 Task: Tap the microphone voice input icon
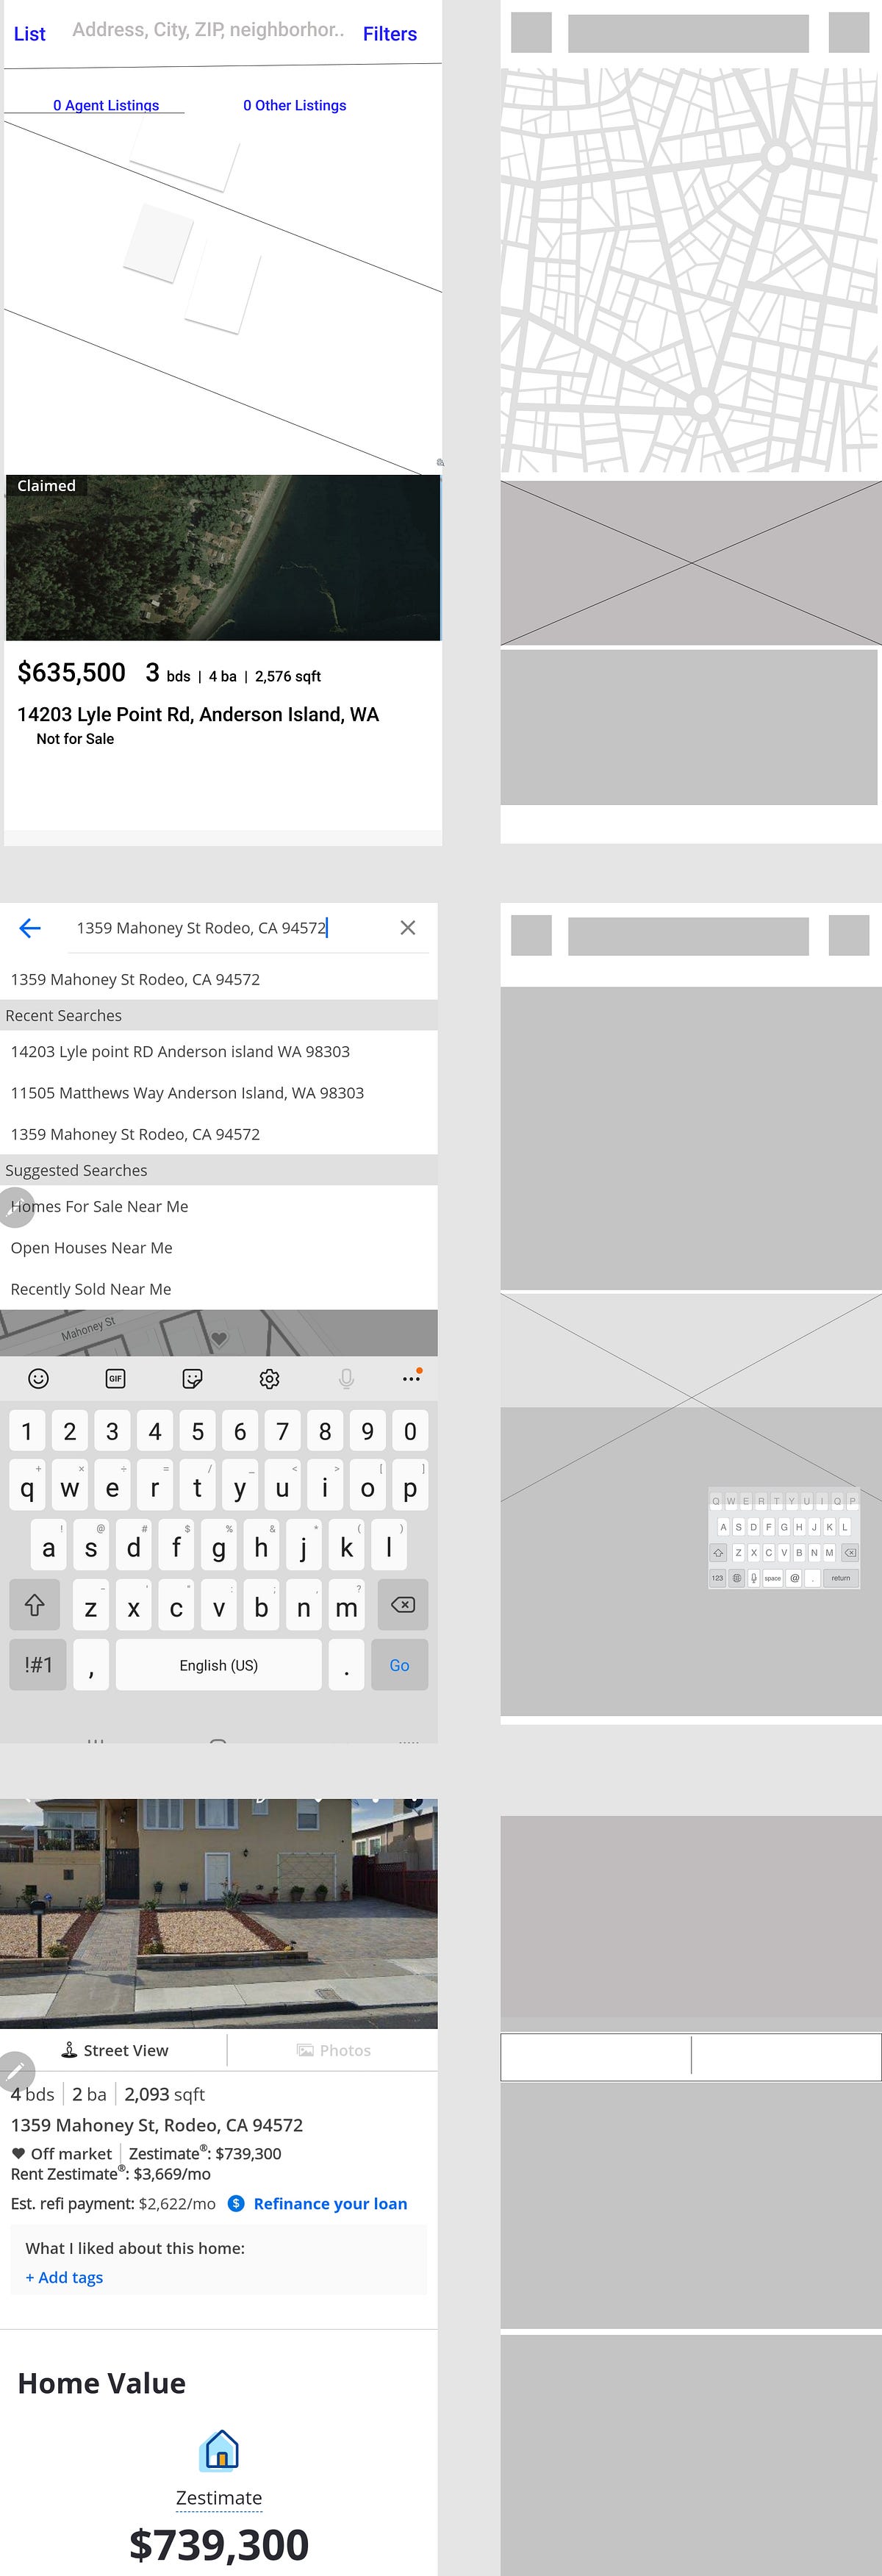346,1379
